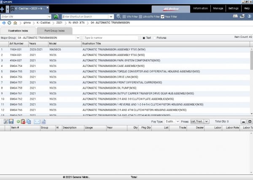Click the email envelope icon

click(x=37, y=122)
